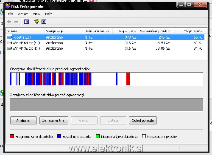The height and width of the screenshot is (155, 212).
Task: Maximize the Disk Defragmenter window
Action: coord(189,5)
